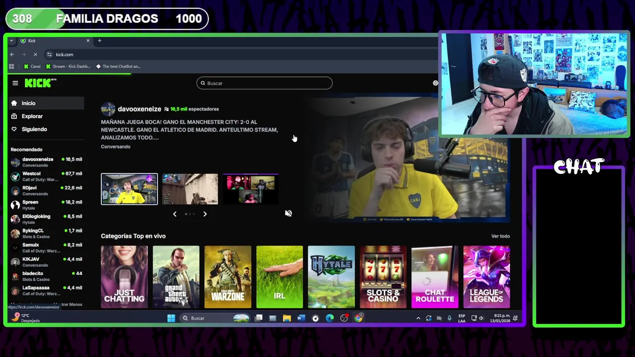
Task: Open the Just Chatting category
Action: 124,277
